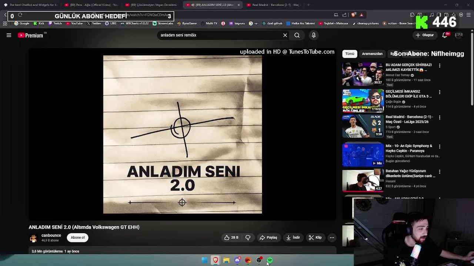Open more actions three-dot button below video
Viewport: 474px width, 266px height.
(x=332, y=238)
